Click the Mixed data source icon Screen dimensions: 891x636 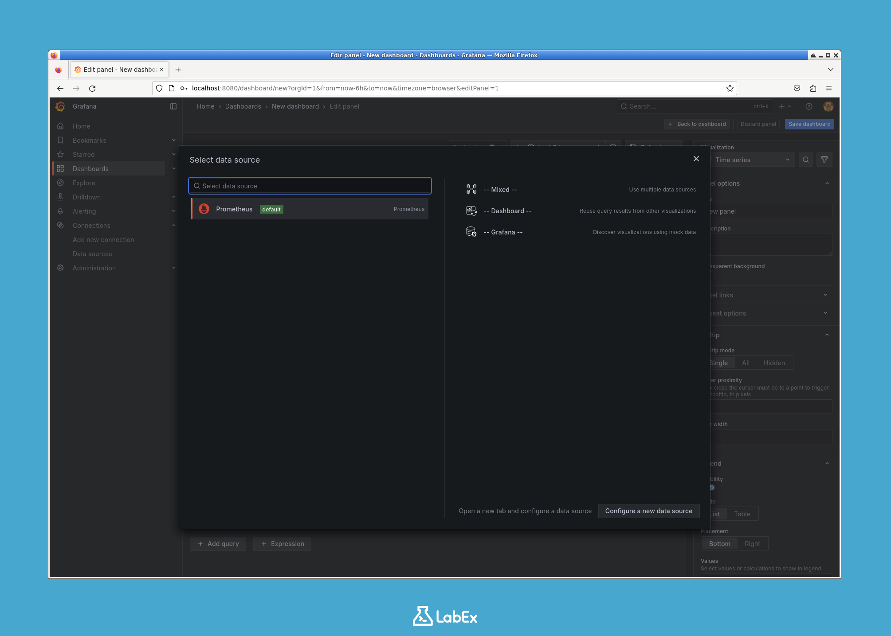pyautogui.click(x=471, y=189)
